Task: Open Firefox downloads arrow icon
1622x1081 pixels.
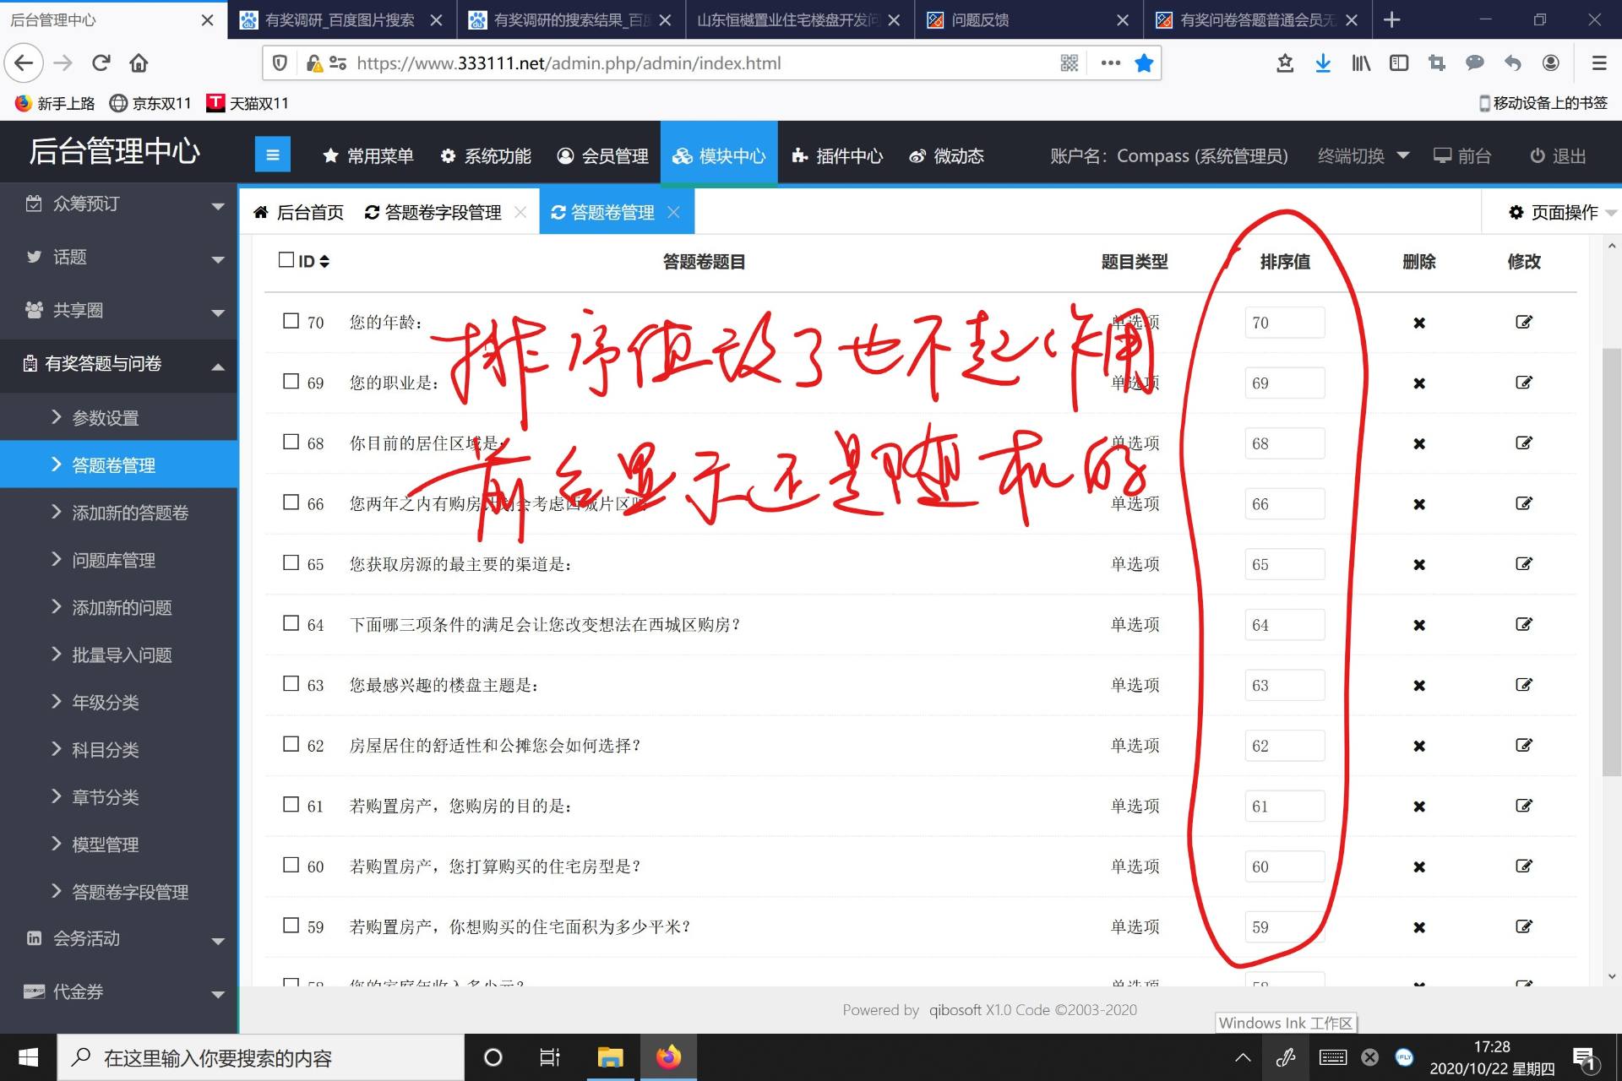Action: click(1323, 63)
